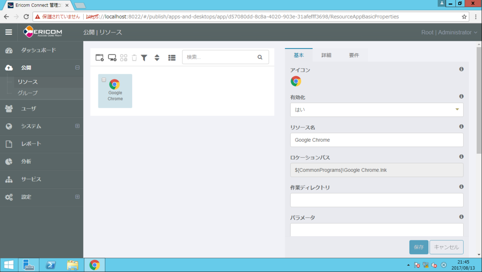
Task: Expand the 設定 section
Action: 78,197
